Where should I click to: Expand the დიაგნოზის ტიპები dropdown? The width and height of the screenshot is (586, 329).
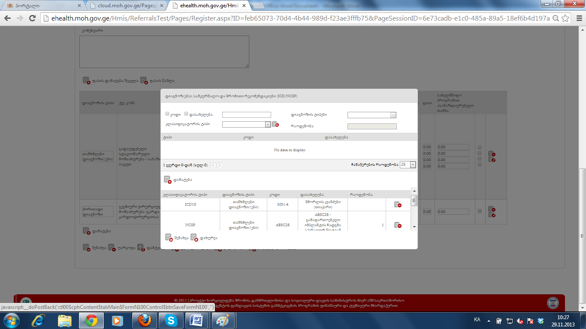click(x=393, y=115)
